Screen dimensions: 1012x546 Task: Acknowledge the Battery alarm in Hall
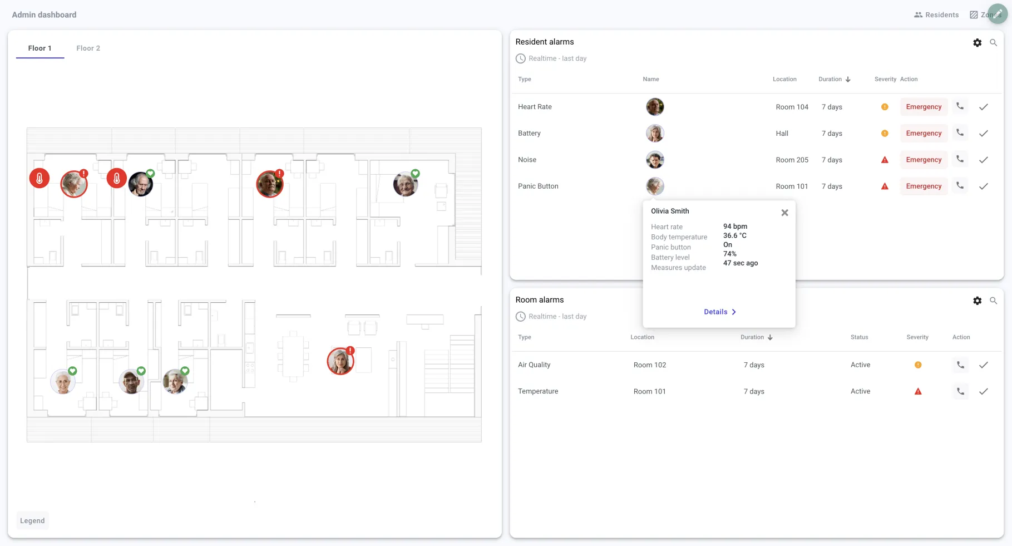[x=984, y=133]
